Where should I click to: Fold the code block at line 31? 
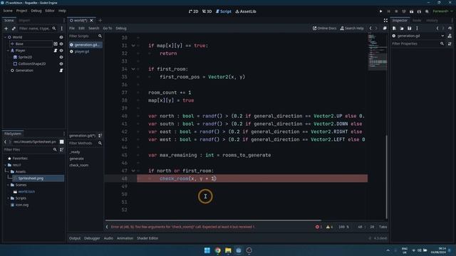(133, 46)
